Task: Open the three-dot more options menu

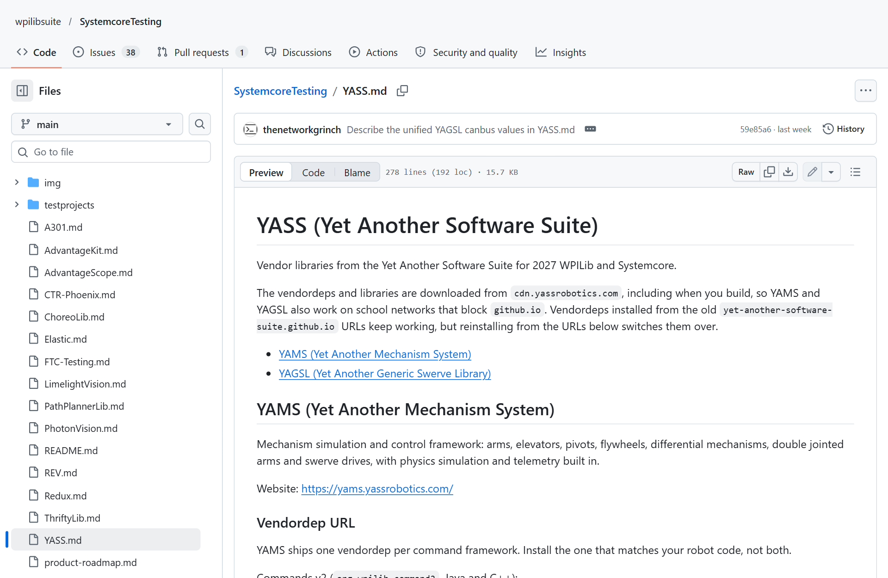Action: (x=865, y=91)
